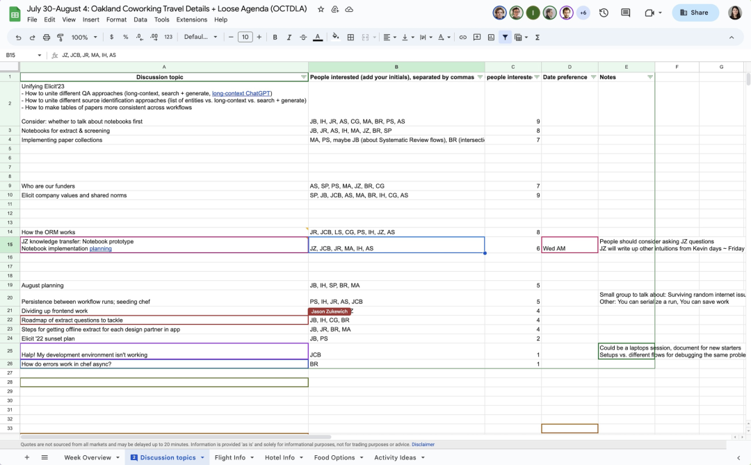Edit the font size field

point(245,38)
